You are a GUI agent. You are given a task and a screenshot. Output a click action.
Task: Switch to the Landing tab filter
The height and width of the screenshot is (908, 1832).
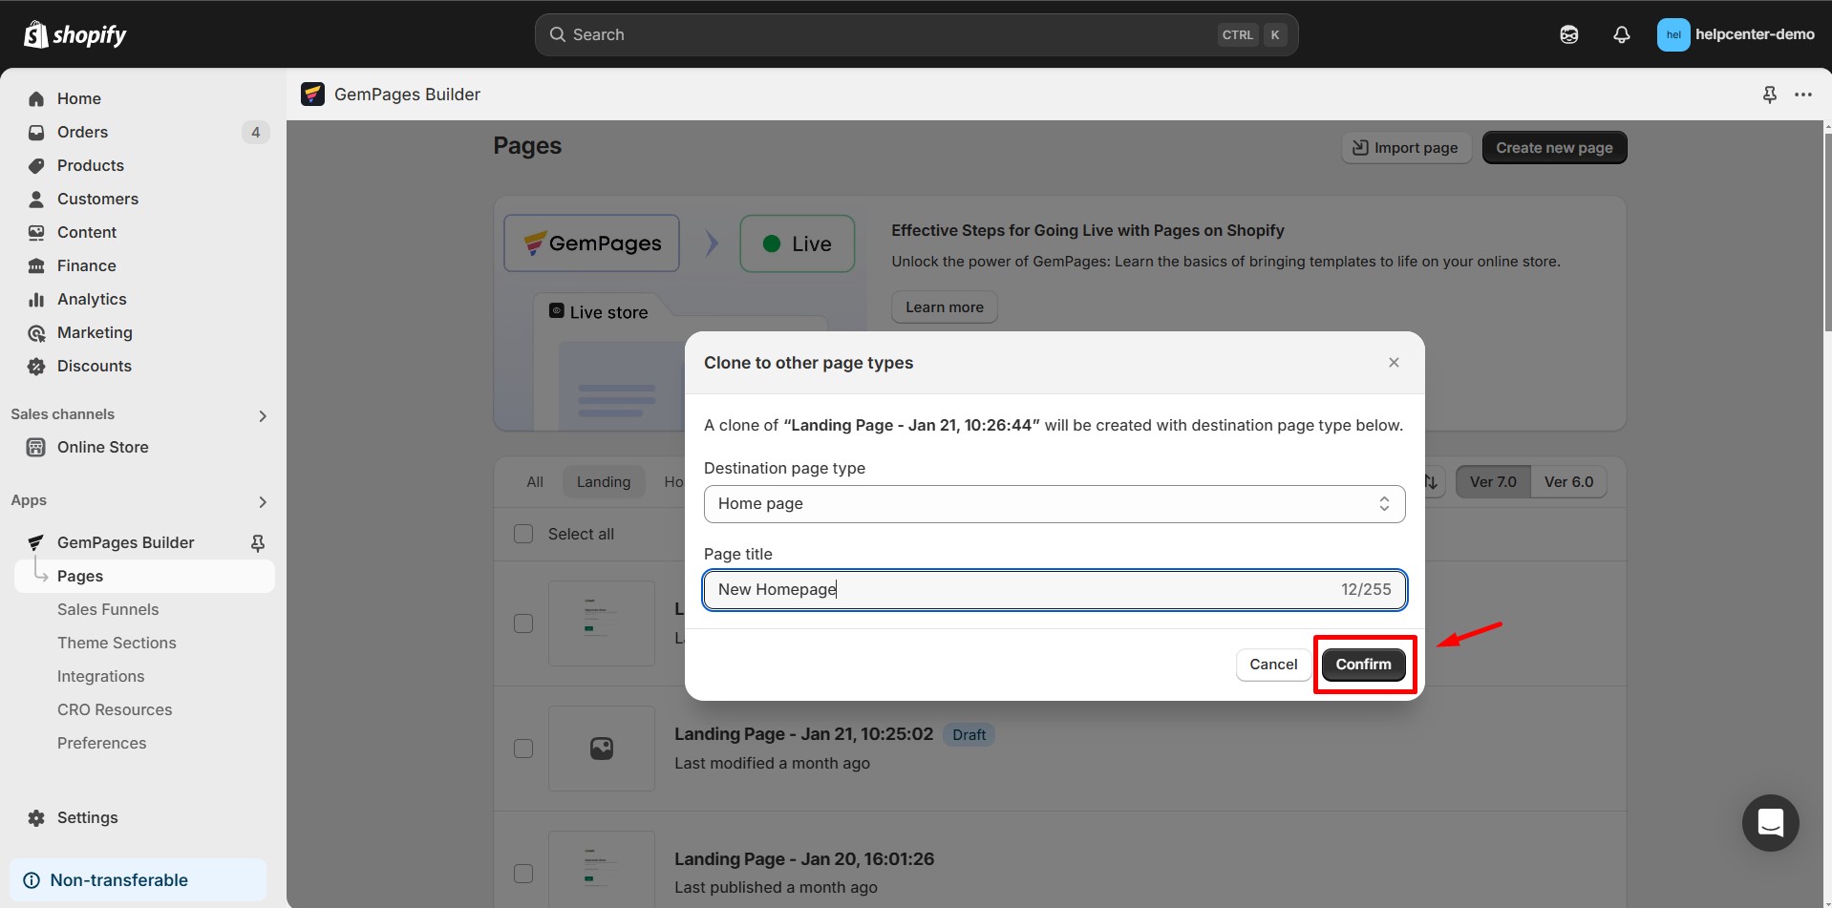point(603,481)
